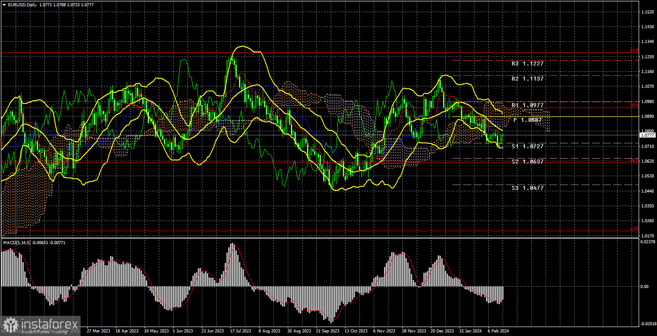Click the R1 1.0977 resistance label
657x336 pixels.
(528, 105)
